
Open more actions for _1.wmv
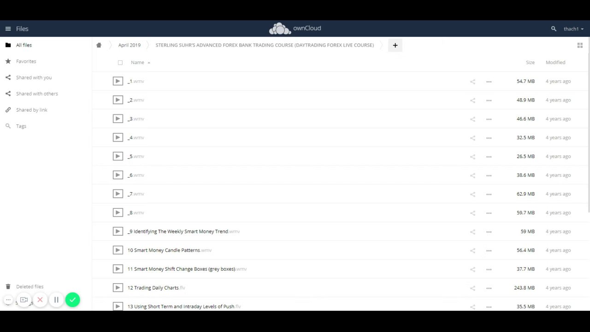point(489,82)
